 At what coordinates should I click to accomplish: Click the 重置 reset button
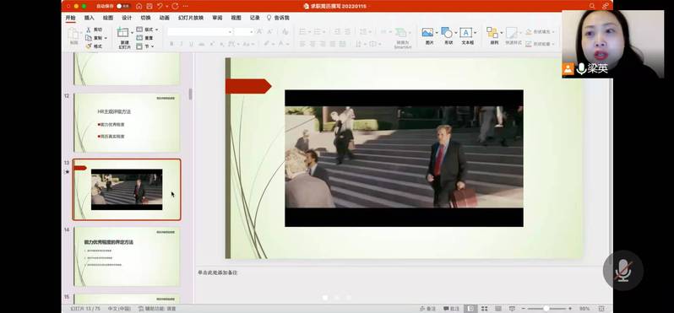coord(145,38)
